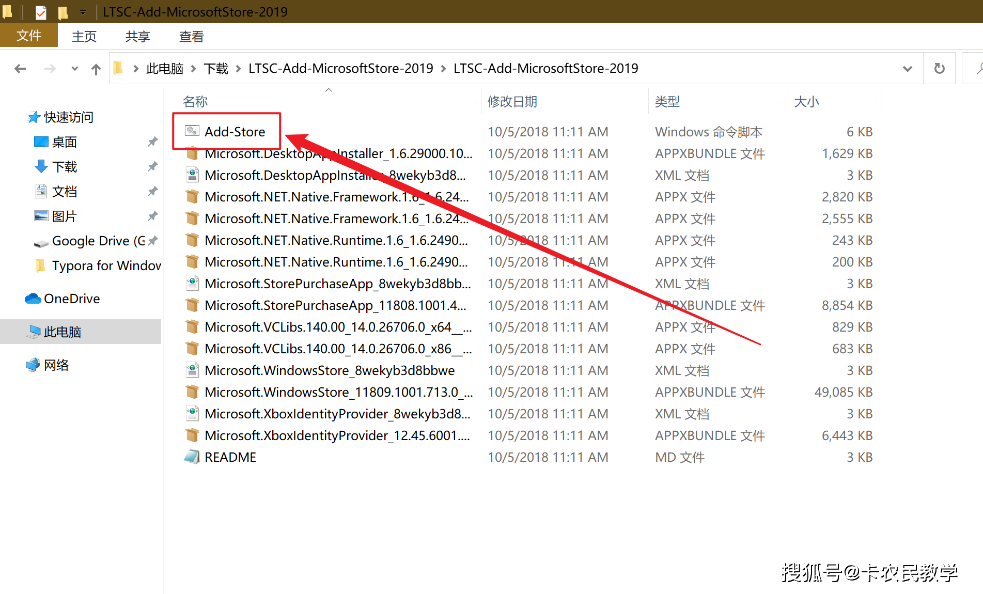The width and height of the screenshot is (983, 594).
Task: Select OneDrive in the navigation pane
Action: coord(72,299)
